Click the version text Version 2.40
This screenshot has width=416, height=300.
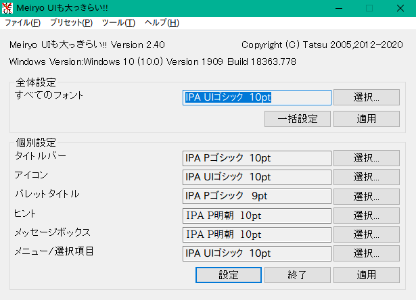click(138, 45)
